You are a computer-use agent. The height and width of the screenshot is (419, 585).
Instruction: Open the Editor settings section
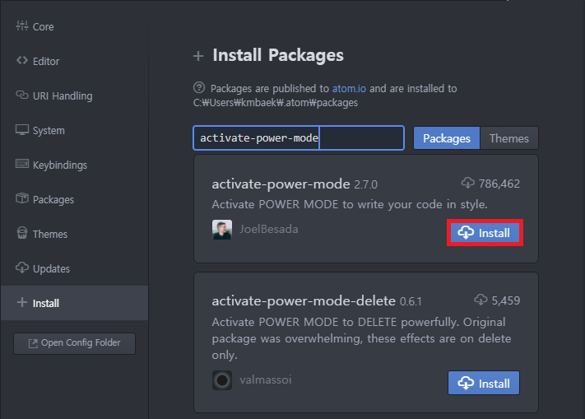(75, 61)
